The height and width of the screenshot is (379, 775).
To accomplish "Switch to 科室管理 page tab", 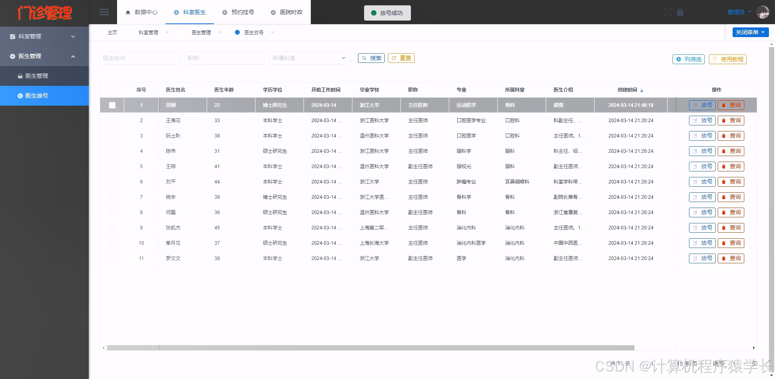I will tap(149, 32).
